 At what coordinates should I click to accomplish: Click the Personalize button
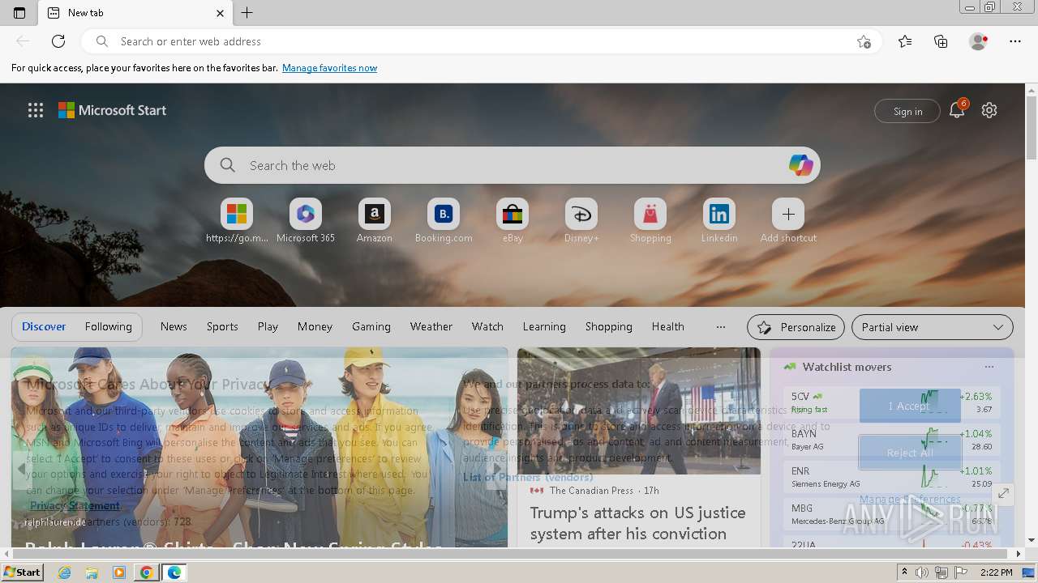796,327
